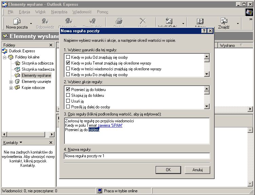The height and width of the screenshot is (195, 255).
Task: Click the Windows logo throbber icon
Action: click(249, 12)
